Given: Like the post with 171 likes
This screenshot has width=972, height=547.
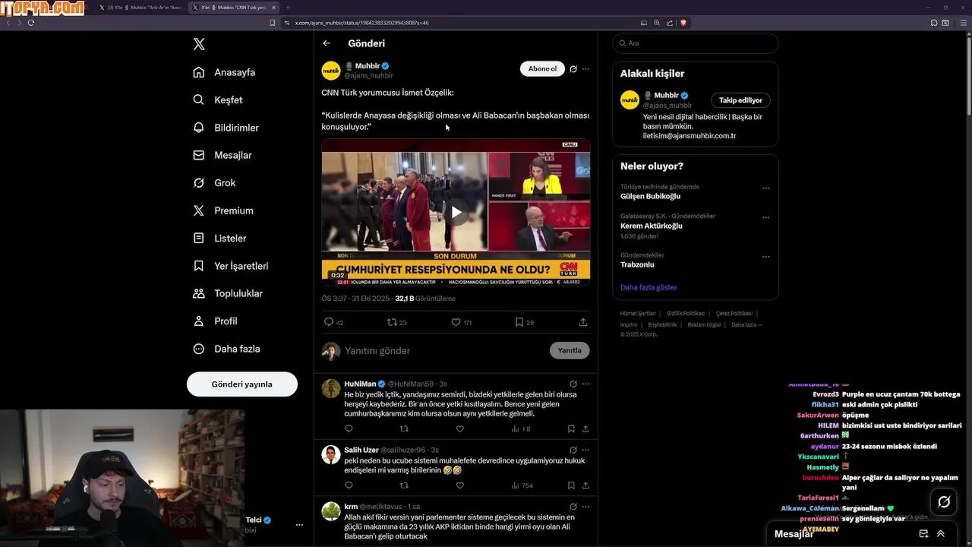Looking at the screenshot, I should pyautogui.click(x=456, y=322).
